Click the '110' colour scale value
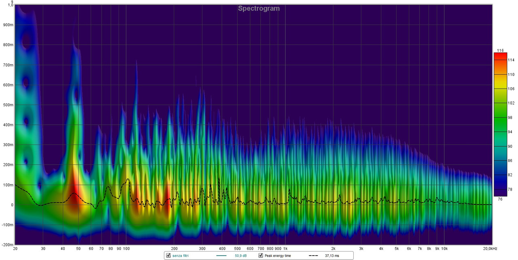This screenshot has height=260, width=518. point(511,75)
